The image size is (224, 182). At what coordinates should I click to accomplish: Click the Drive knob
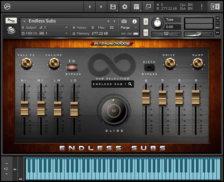169,63
